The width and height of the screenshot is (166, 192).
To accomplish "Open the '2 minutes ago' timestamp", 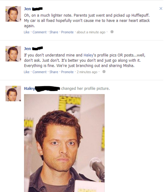I will coord(87,72).
